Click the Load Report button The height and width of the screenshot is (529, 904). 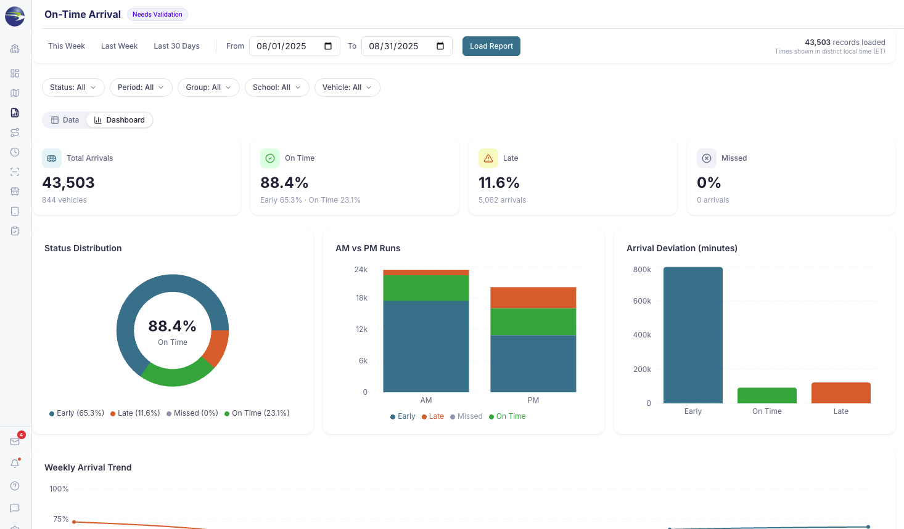coord(491,46)
